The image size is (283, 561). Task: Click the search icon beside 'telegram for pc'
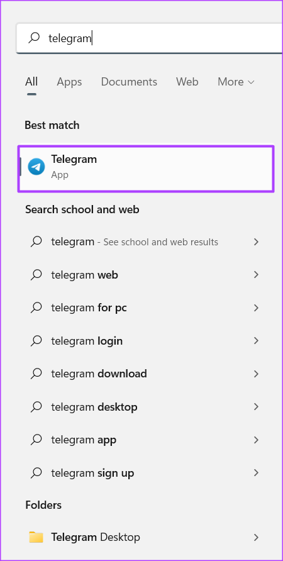(x=36, y=308)
